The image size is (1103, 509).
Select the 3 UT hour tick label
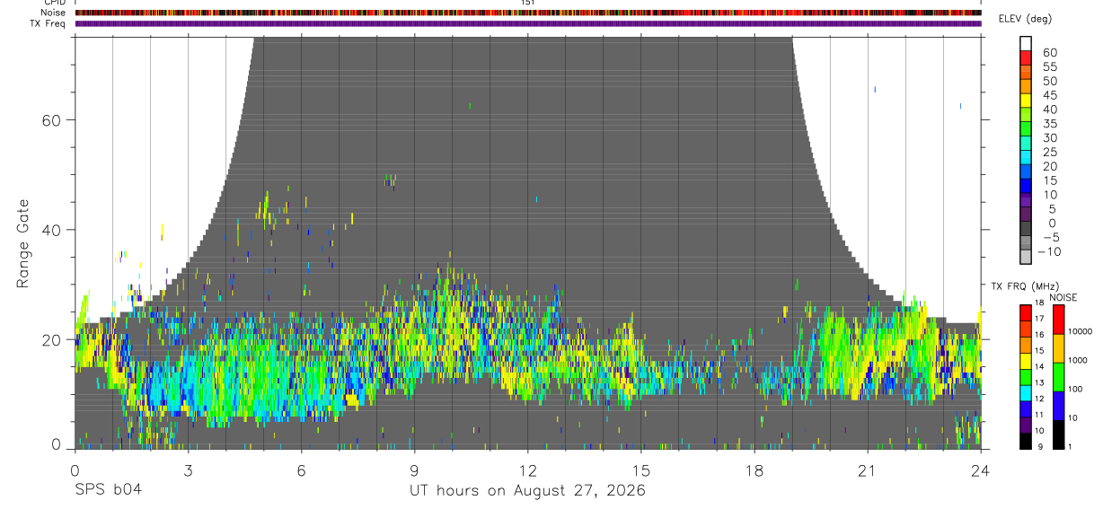(x=188, y=470)
